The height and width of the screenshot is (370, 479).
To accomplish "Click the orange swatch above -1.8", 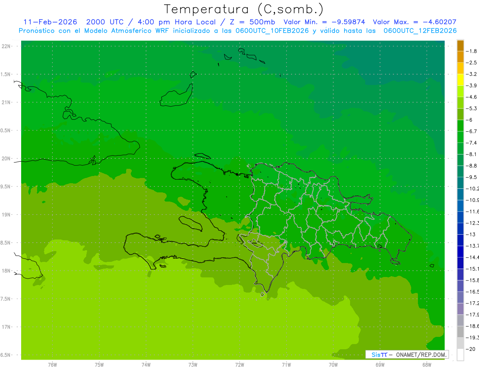I will [x=460, y=46].
